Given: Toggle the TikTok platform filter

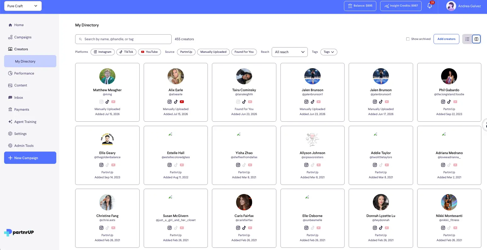Looking at the screenshot, I should coord(126,52).
